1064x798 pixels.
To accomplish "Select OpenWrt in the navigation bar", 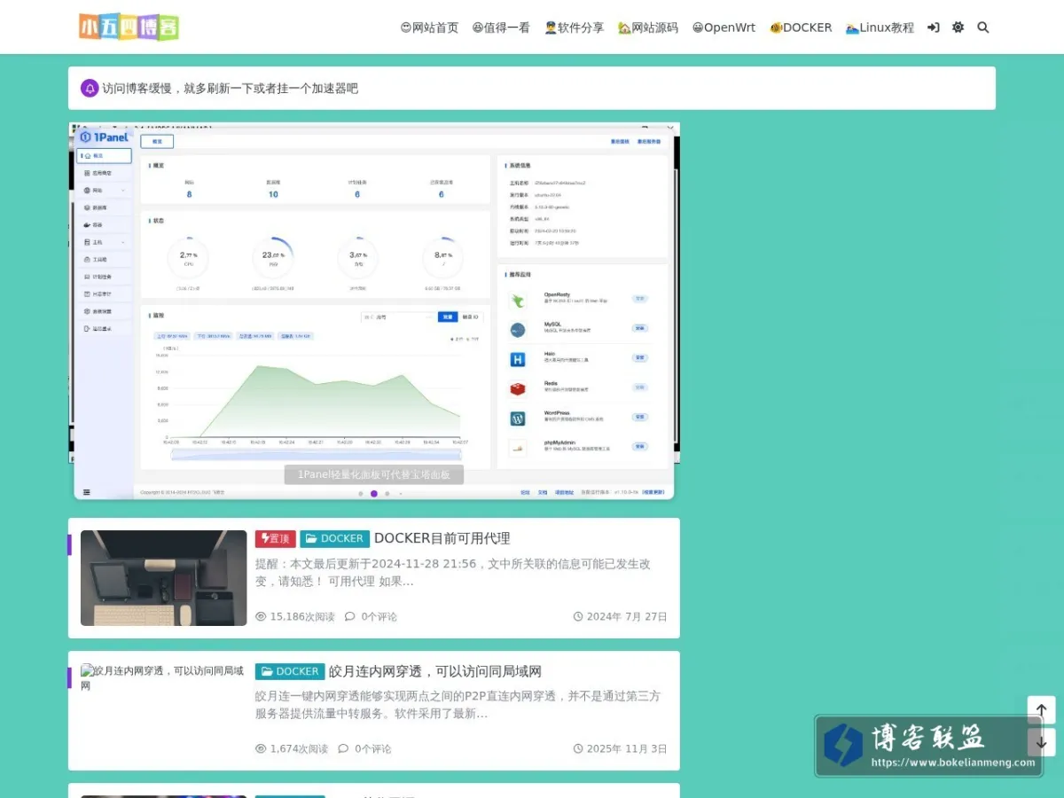I will coord(724,27).
